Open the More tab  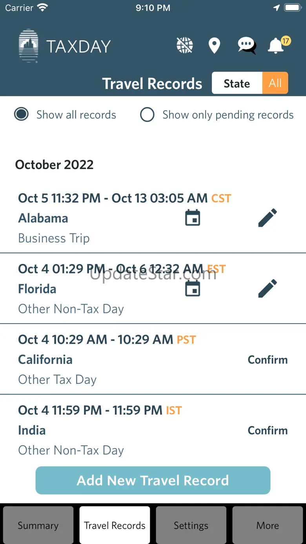[x=268, y=525]
